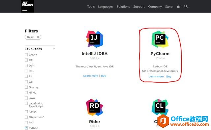Click Buy under IntelliJ IDEA

point(103,76)
